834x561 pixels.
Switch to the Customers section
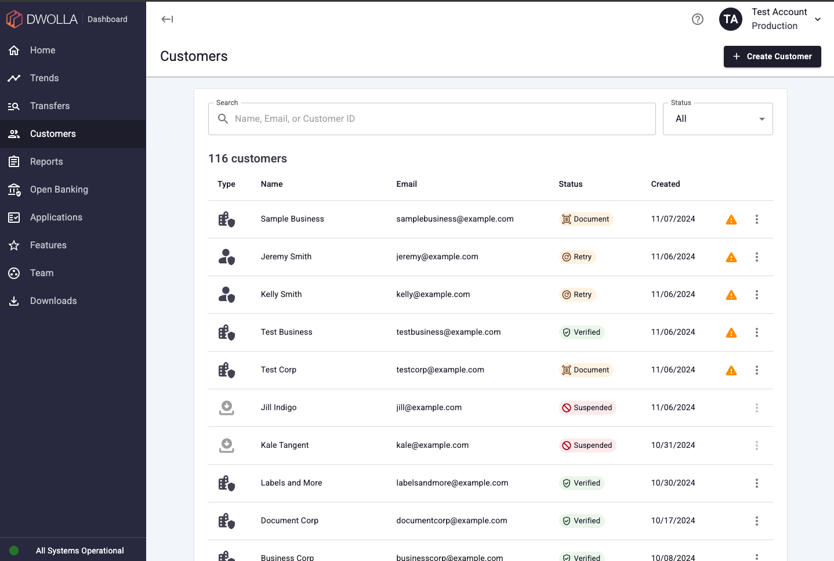(x=53, y=133)
